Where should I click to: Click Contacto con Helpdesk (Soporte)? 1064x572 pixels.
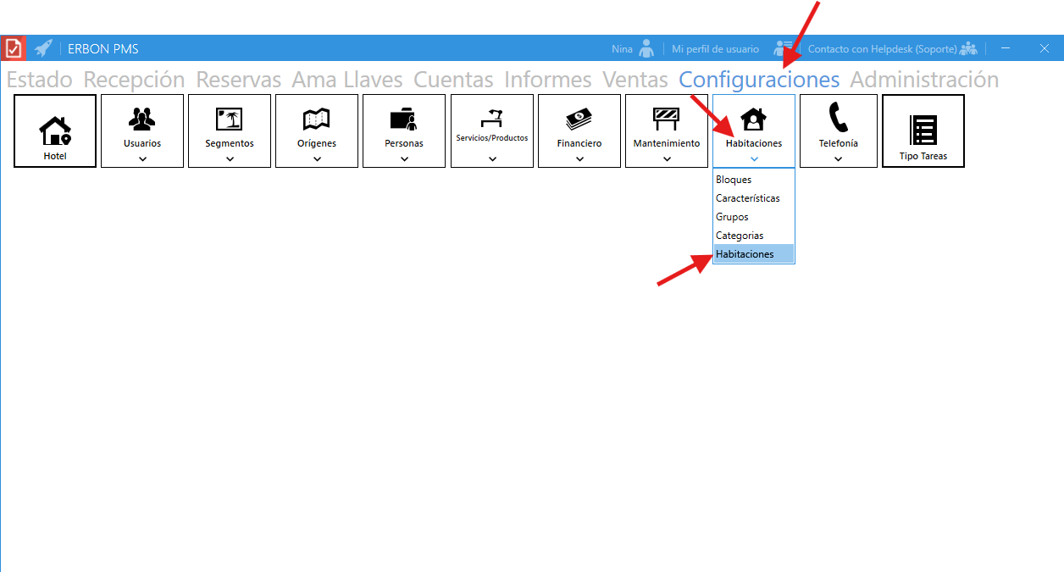[x=882, y=49]
